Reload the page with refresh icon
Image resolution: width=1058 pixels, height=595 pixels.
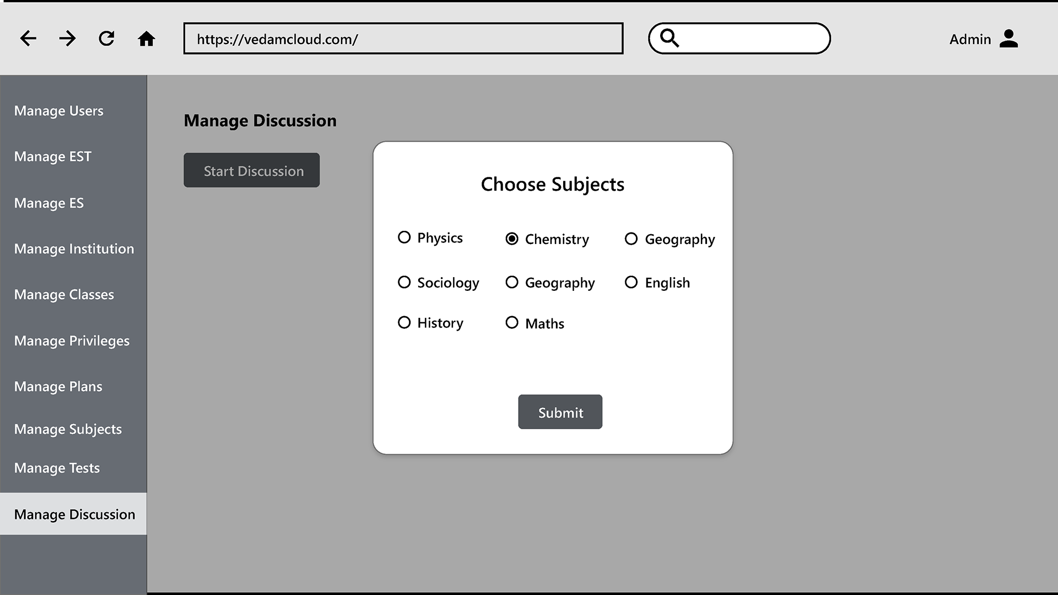[106, 39]
